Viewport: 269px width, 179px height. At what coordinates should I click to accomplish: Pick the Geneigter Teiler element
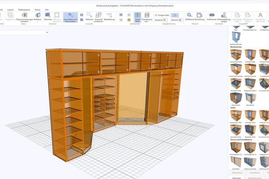pos(236,131)
